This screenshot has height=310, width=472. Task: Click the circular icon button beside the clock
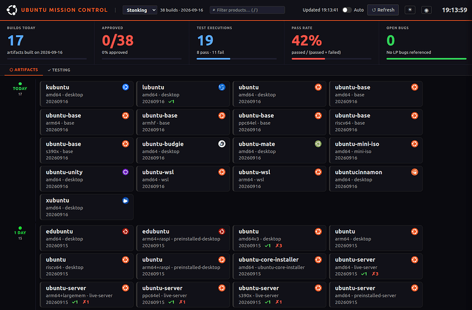coord(426,10)
